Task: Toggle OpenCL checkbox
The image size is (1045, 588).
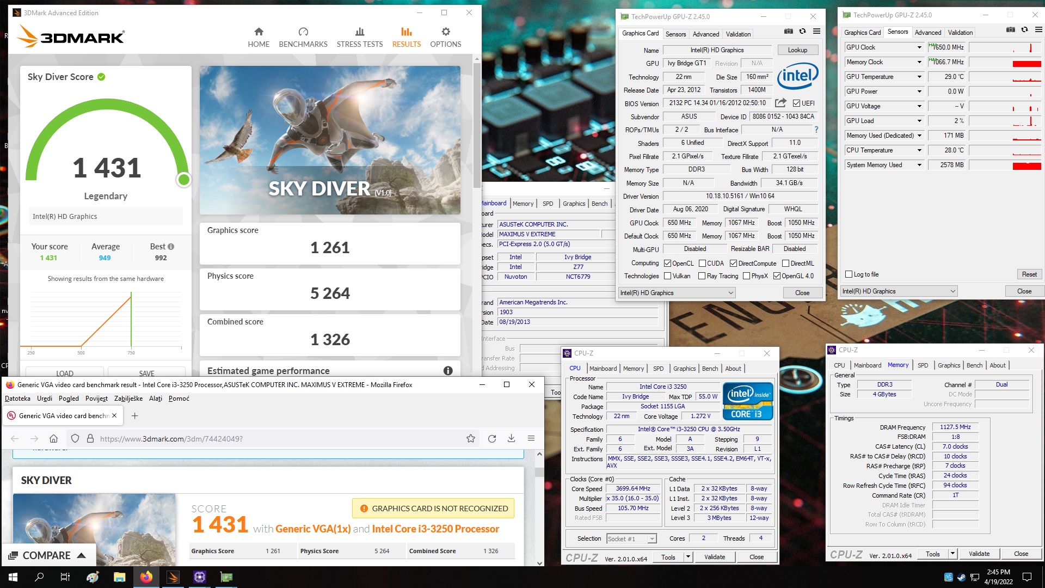Action: pos(667,264)
